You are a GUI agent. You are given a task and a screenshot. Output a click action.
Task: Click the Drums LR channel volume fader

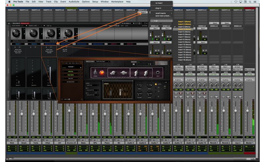pos(69,109)
